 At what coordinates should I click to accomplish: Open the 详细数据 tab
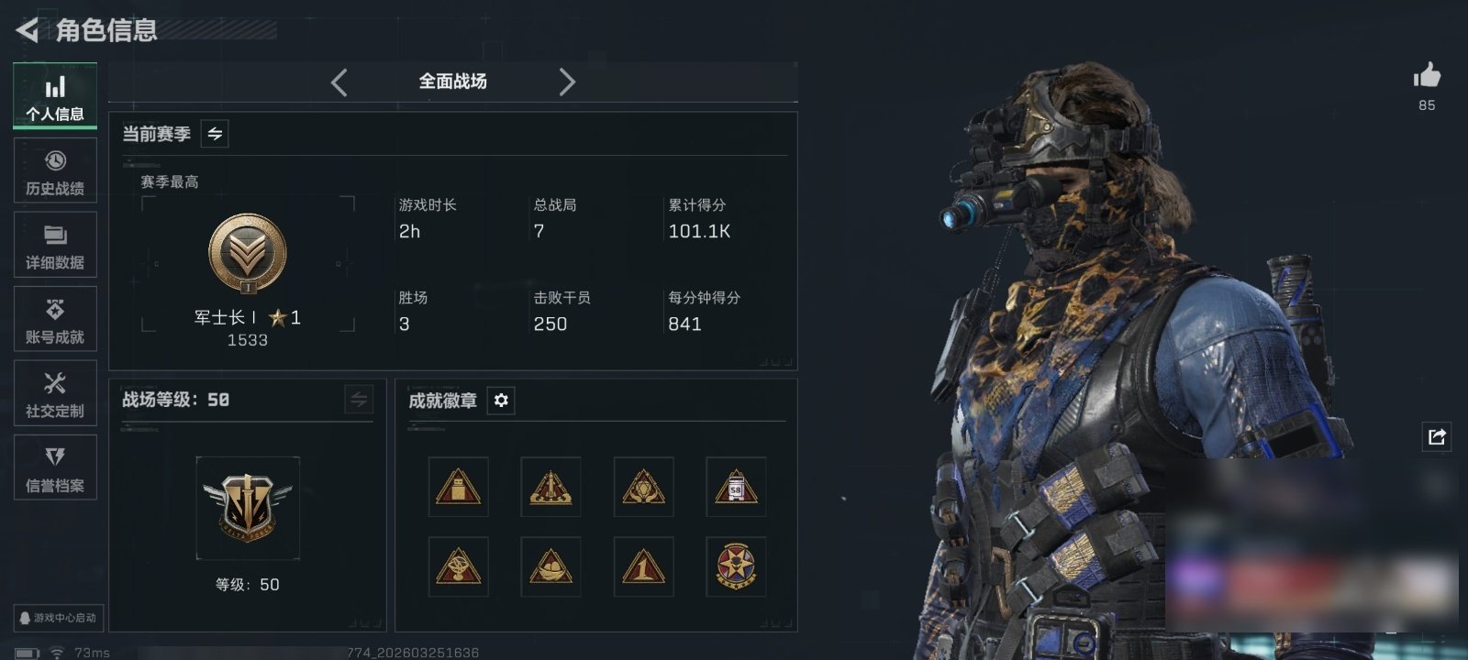pos(55,245)
